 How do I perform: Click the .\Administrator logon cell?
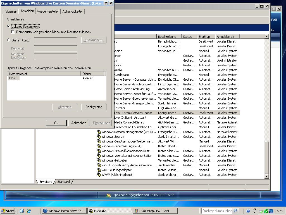[x=227, y=60]
